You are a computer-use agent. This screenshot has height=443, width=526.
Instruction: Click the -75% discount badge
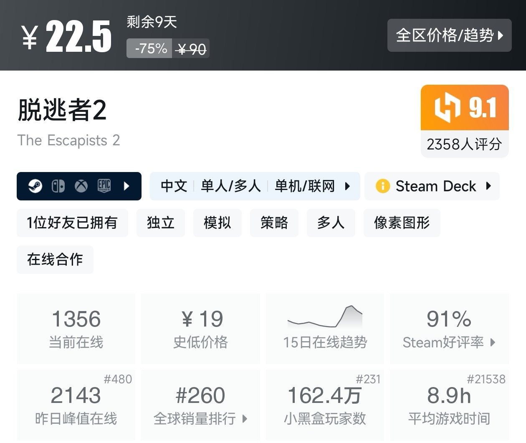(x=149, y=48)
